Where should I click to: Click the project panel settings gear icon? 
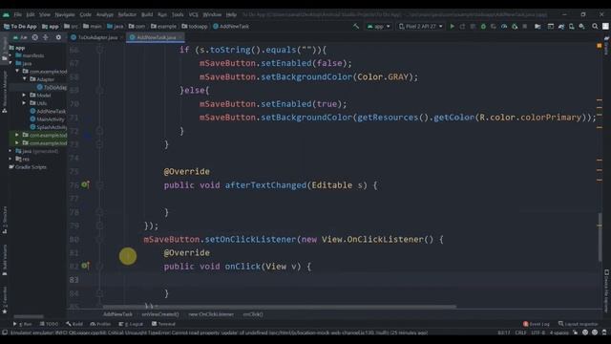58,37
